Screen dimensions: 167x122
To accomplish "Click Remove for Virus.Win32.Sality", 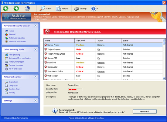I will pos(101,72).
